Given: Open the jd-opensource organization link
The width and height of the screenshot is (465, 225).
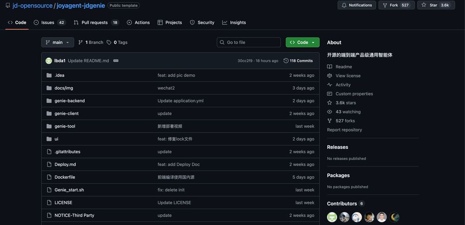Looking at the screenshot, I should (33, 5).
